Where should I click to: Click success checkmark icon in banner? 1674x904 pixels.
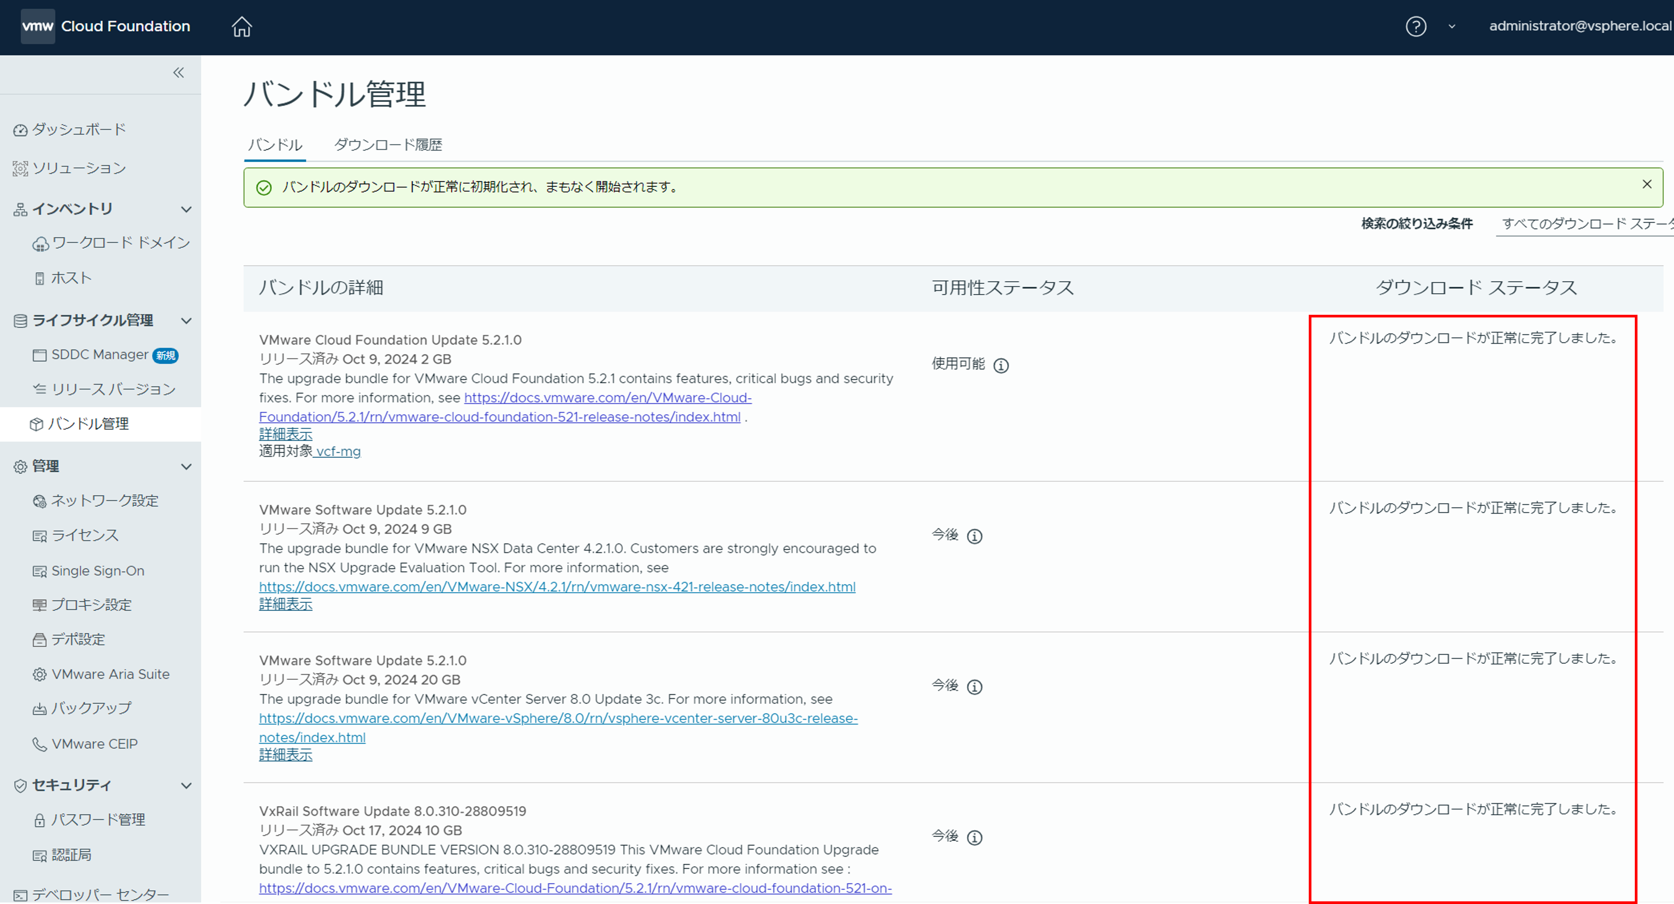264,188
